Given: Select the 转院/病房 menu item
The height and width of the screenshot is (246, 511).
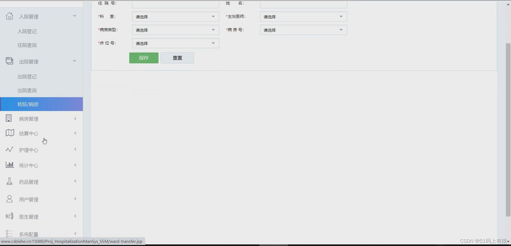Looking at the screenshot, I should (x=42, y=104).
